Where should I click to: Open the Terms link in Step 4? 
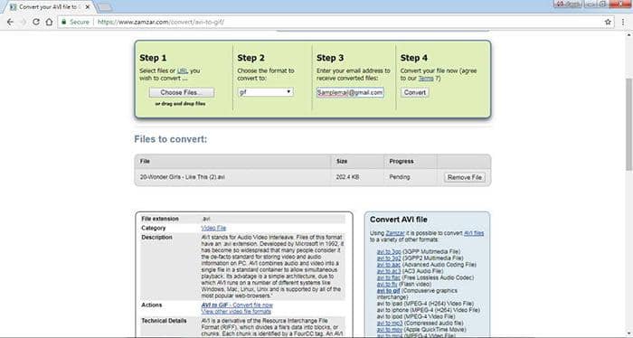click(426, 79)
